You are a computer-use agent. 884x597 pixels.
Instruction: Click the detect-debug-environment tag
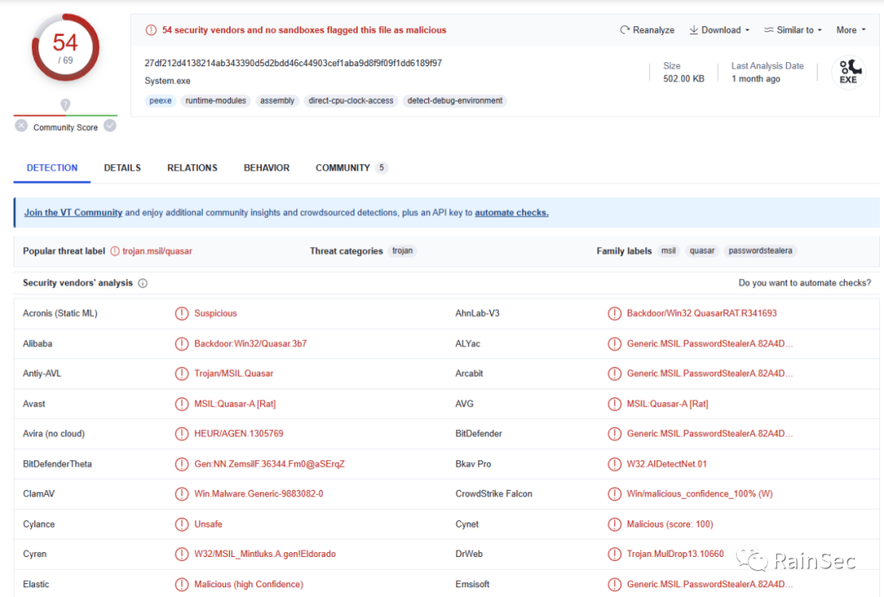coord(455,101)
